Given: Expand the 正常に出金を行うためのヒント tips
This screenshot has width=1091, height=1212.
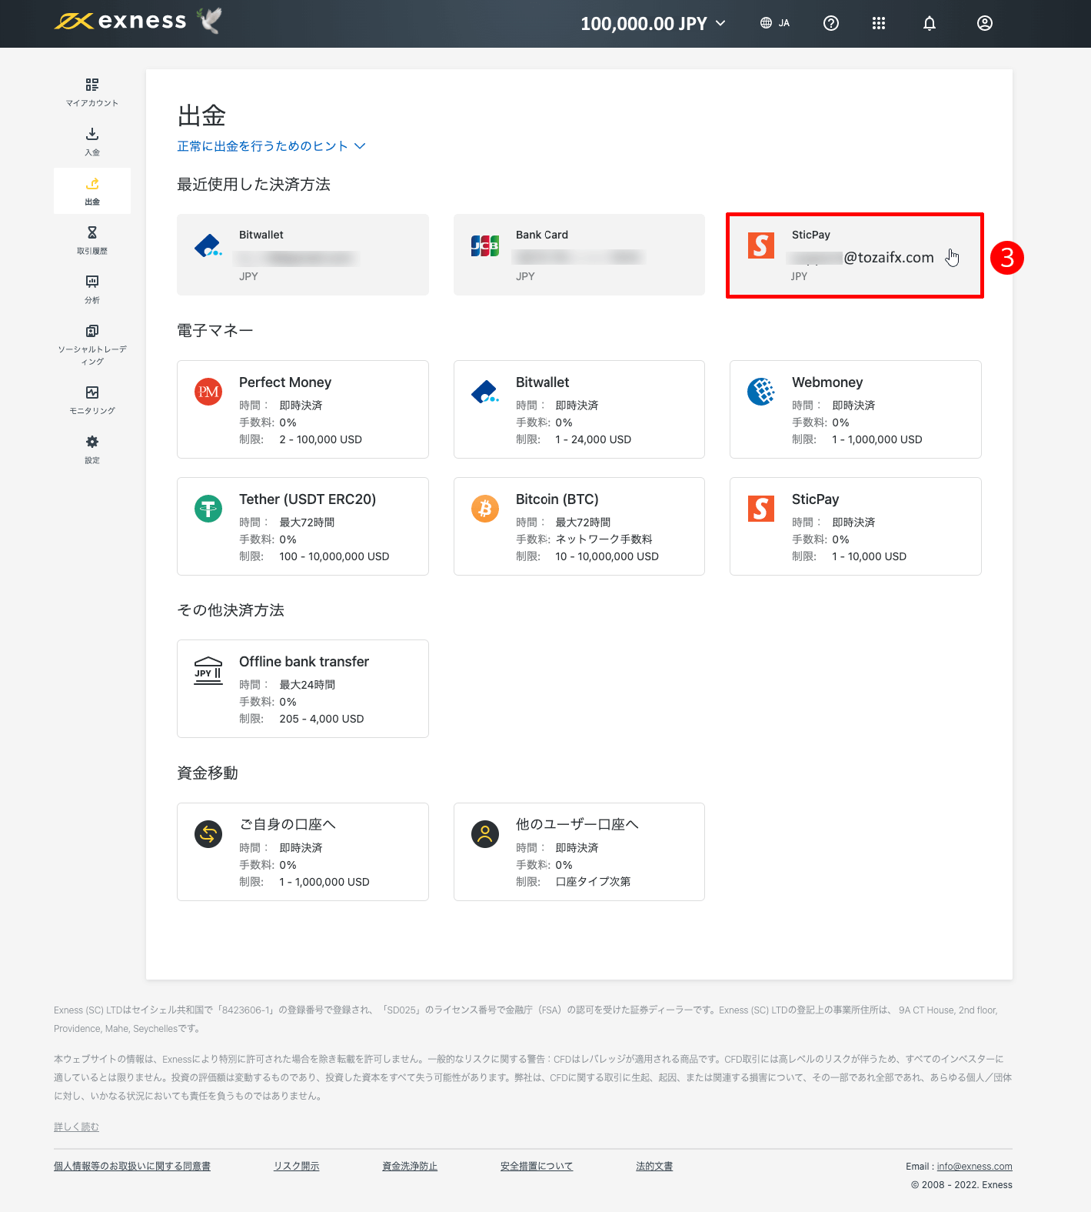Looking at the screenshot, I should click(271, 146).
